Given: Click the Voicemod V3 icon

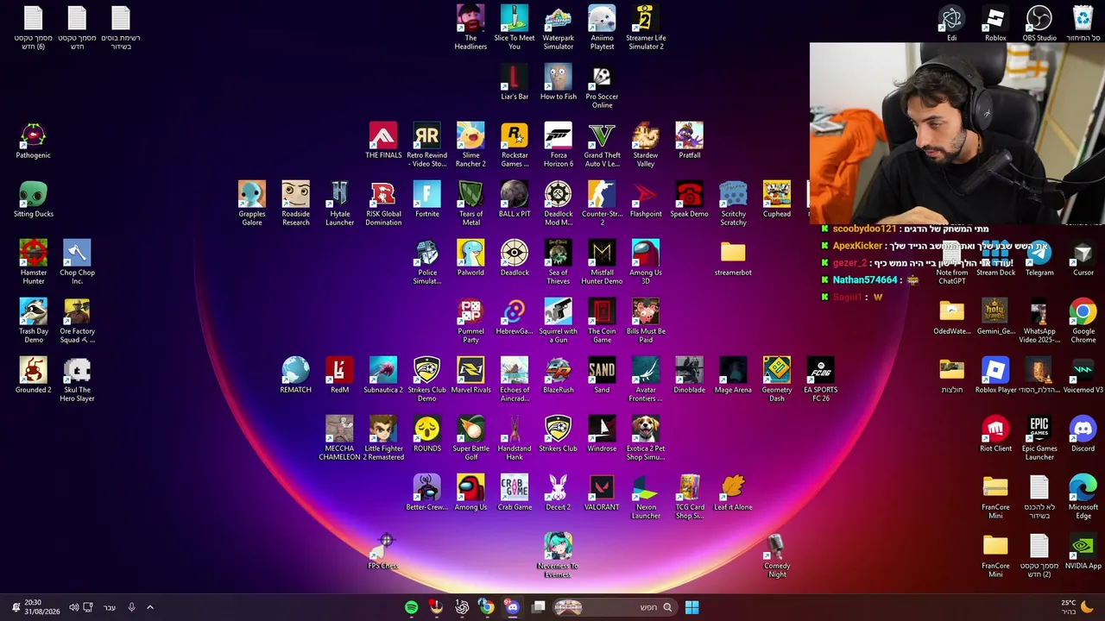Looking at the screenshot, I should (x=1083, y=375).
